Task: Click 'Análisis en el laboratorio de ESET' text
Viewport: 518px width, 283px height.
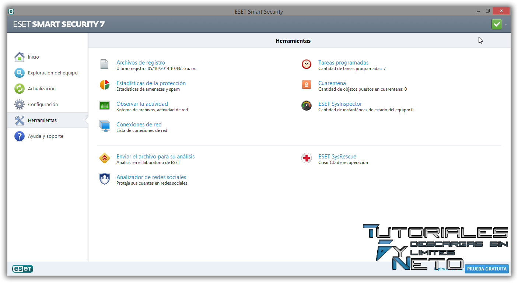Action: click(x=148, y=163)
